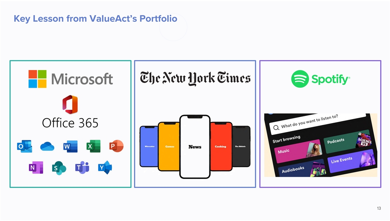Click the SharePoint app icon

coord(59,168)
